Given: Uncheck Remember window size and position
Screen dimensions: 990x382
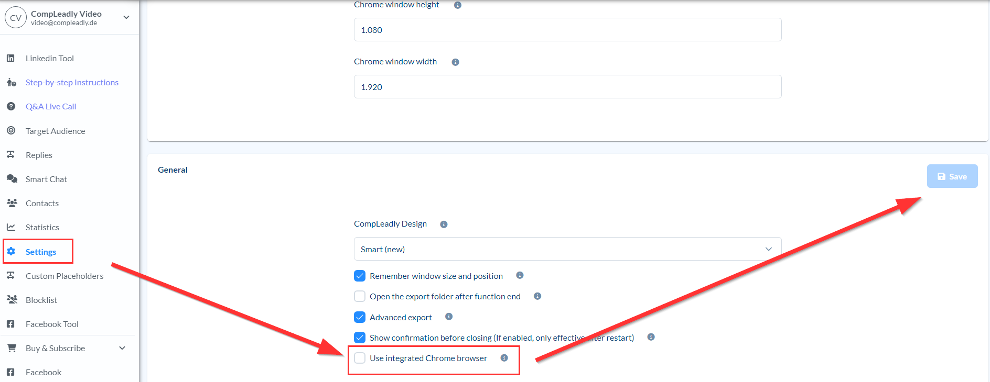Looking at the screenshot, I should (x=360, y=276).
